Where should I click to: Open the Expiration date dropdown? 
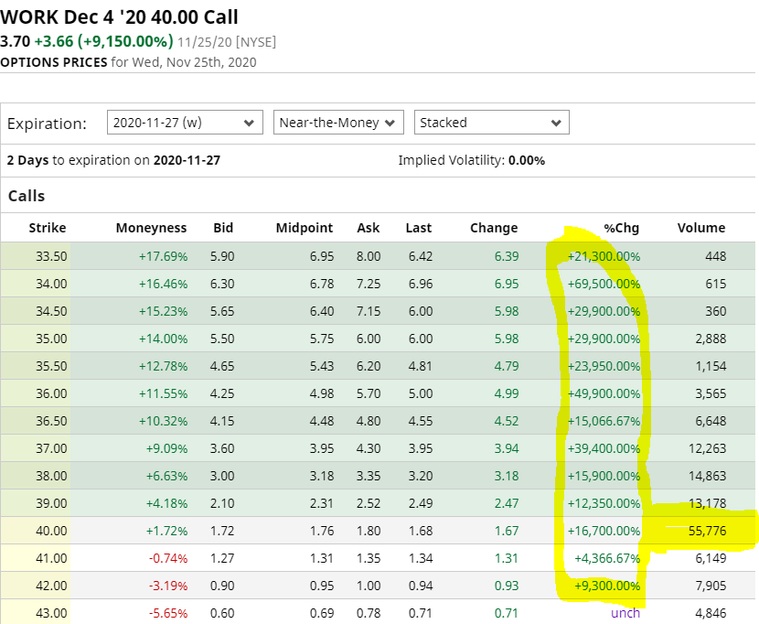tap(185, 123)
